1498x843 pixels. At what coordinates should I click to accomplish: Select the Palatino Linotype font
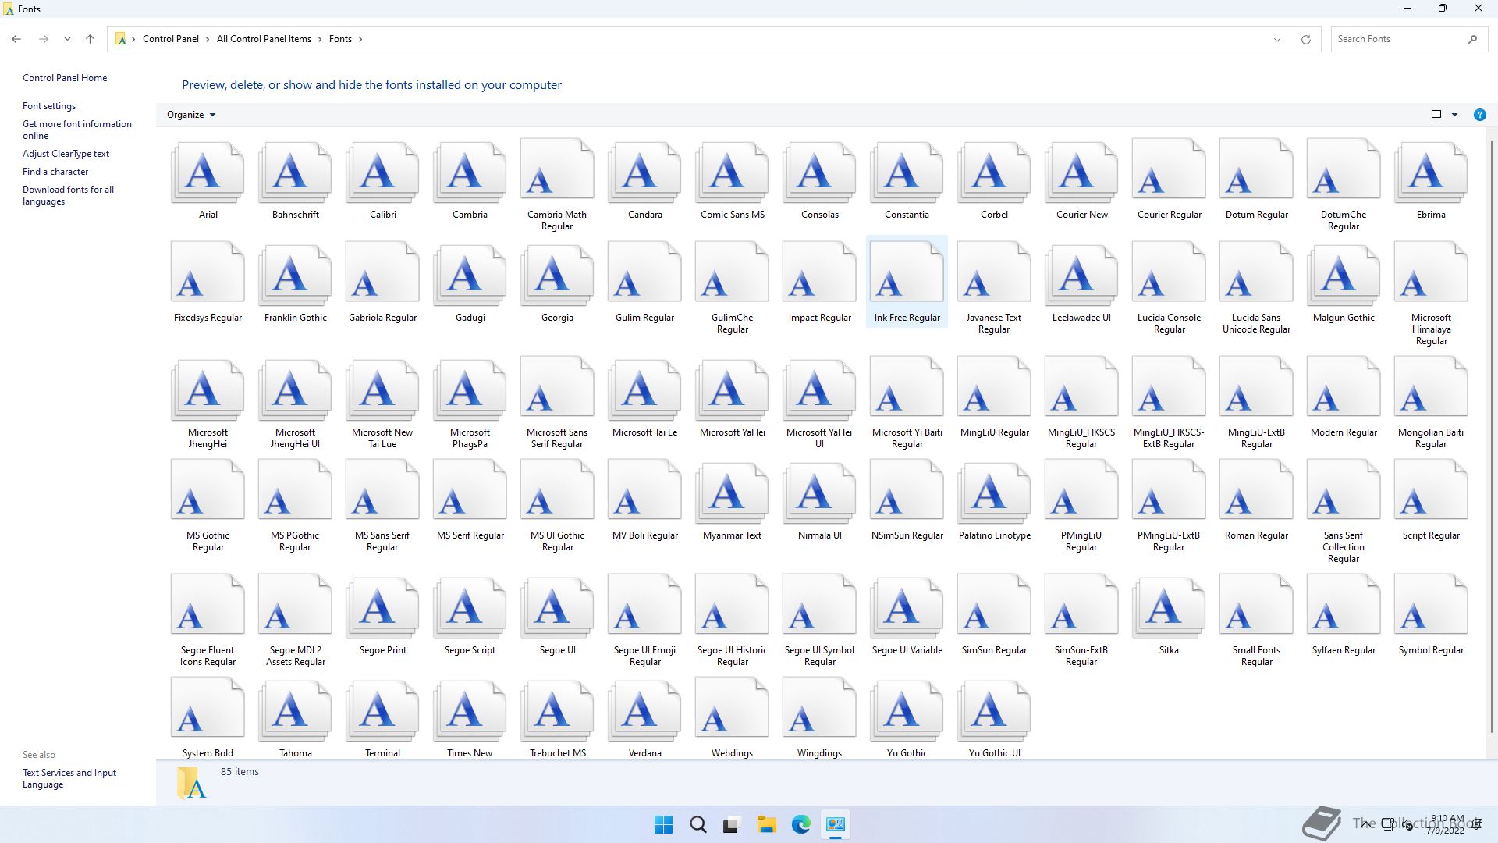click(994, 501)
